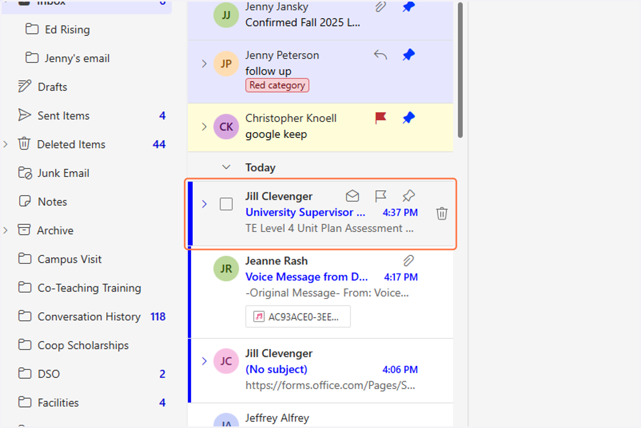641x428 pixels.
Task: Click the paperclip on Jenny Jansky email
Action: tap(381, 7)
